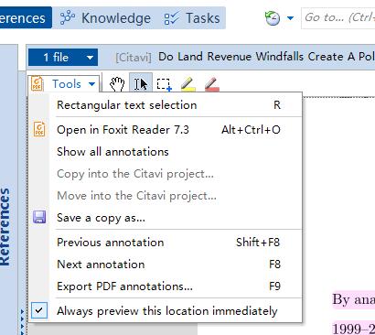Select Open in Foxit Reader 7.3

pos(166,130)
